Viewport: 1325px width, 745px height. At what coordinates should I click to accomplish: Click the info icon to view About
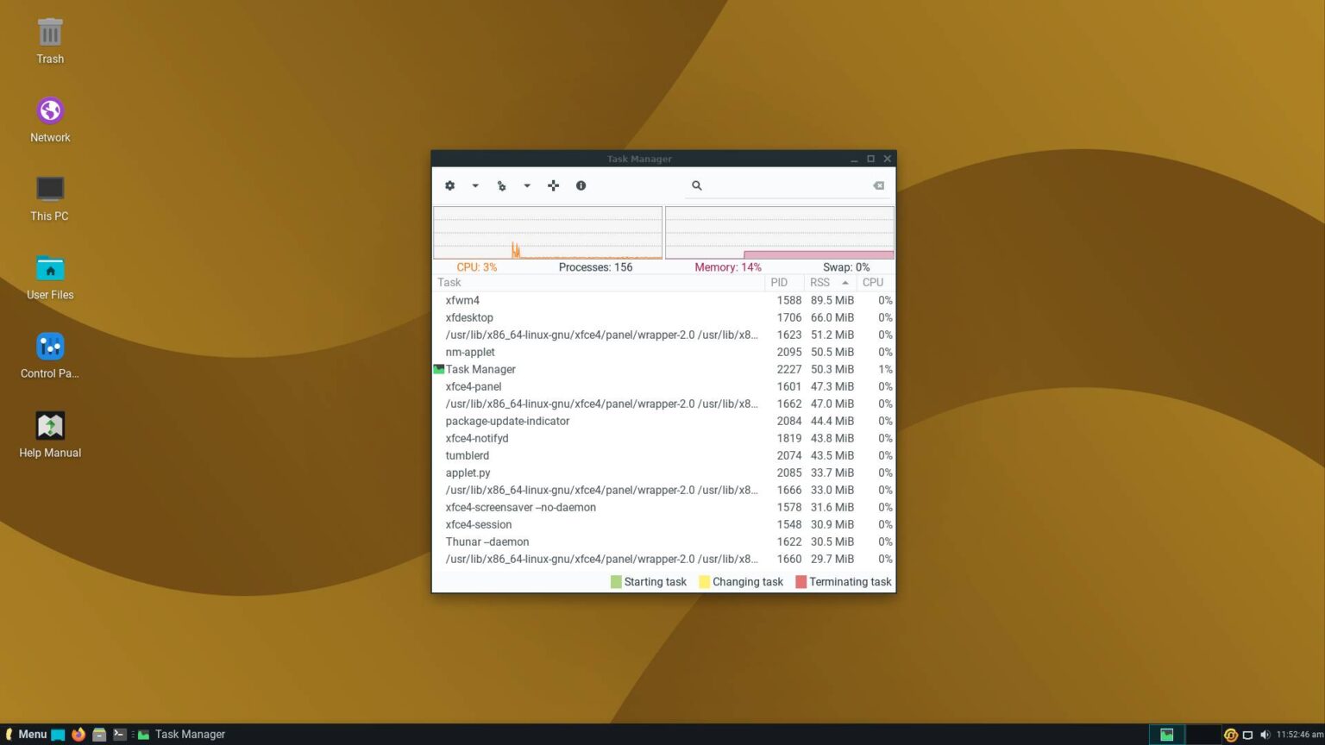pos(581,185)
